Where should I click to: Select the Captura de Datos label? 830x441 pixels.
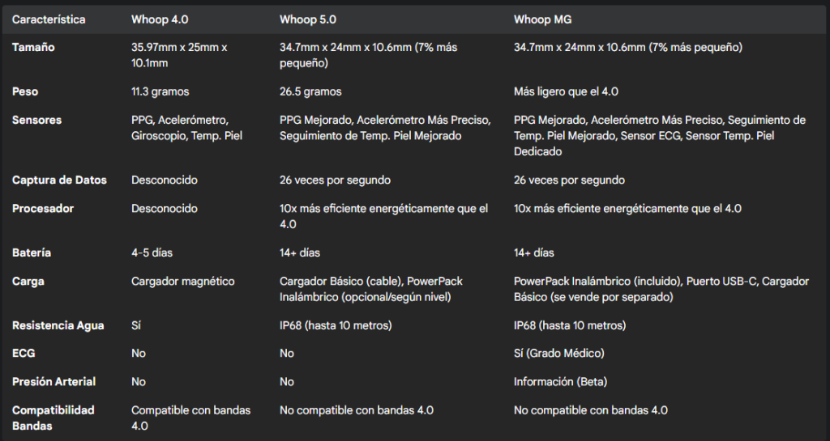(x=59, y=180)
